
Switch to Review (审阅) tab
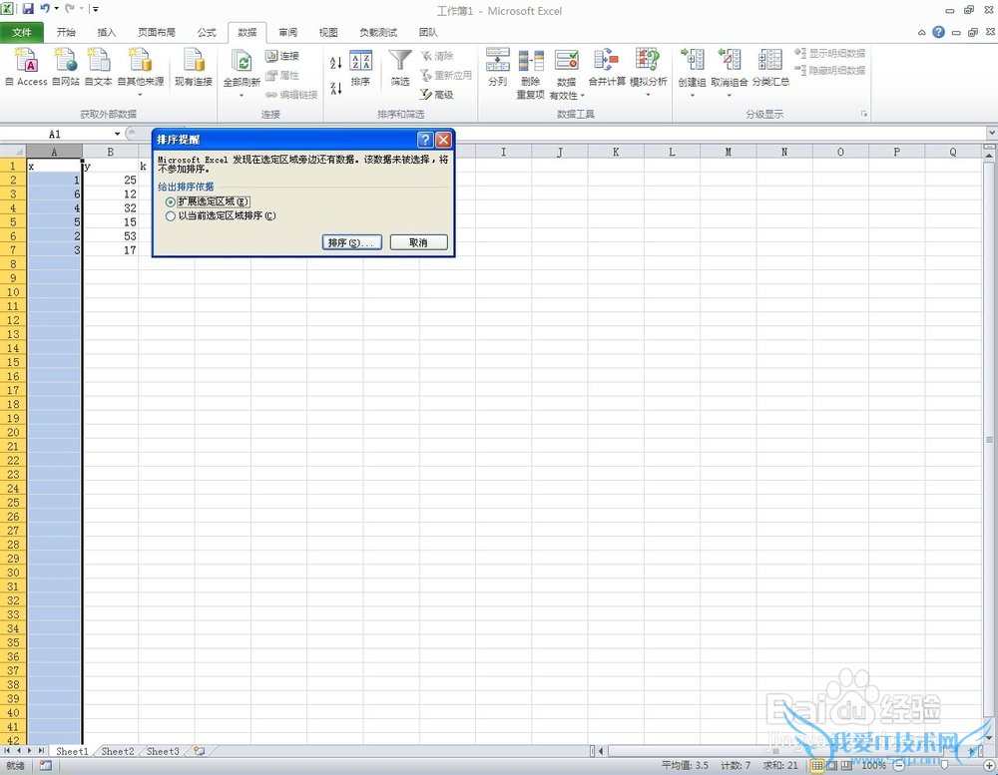point(287,33)
